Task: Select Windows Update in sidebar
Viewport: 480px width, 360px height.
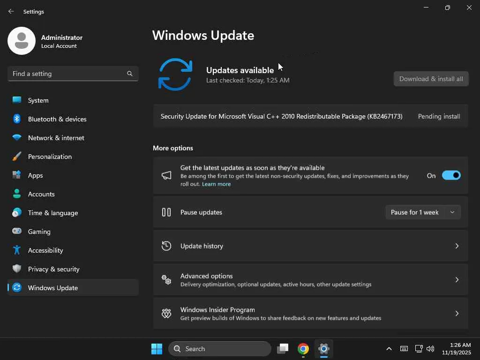Action: [x=73, y=287]
